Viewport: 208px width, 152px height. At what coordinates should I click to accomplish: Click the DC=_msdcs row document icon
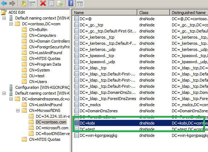pos(76,105)
